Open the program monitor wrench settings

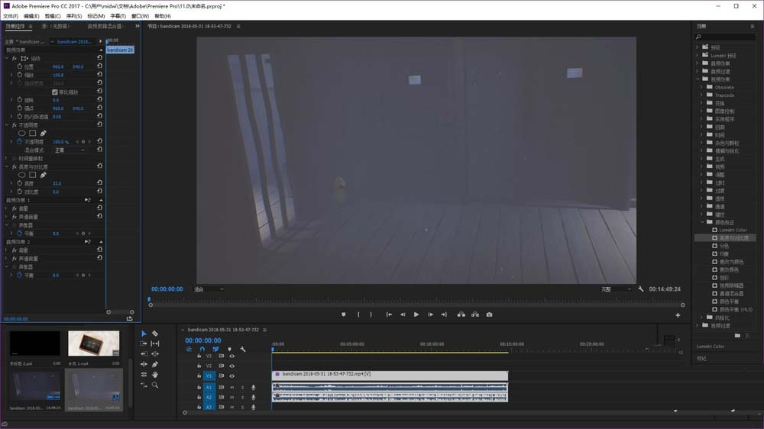pyautogui.click(x=640, y=289)
